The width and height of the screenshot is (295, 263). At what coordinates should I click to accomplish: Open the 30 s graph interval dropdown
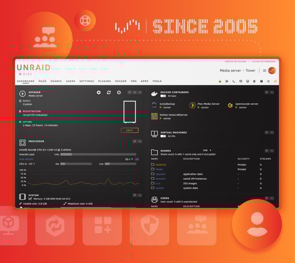tap(129, 159)
